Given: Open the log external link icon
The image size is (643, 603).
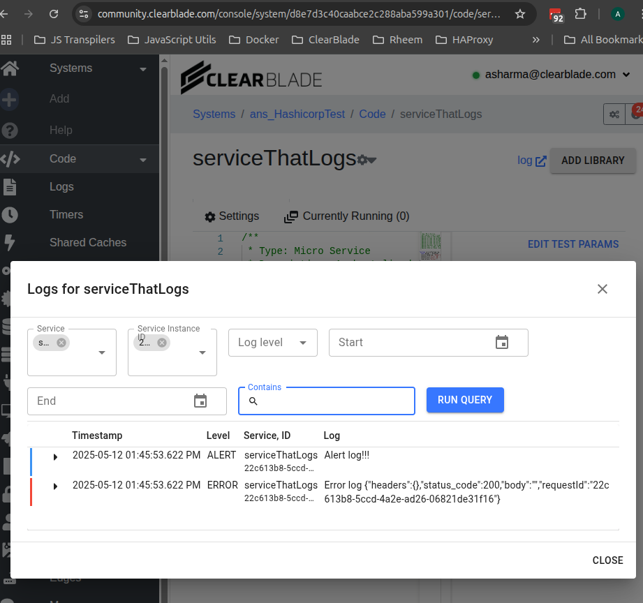Looking at the screenshot, I should point(540,161).
